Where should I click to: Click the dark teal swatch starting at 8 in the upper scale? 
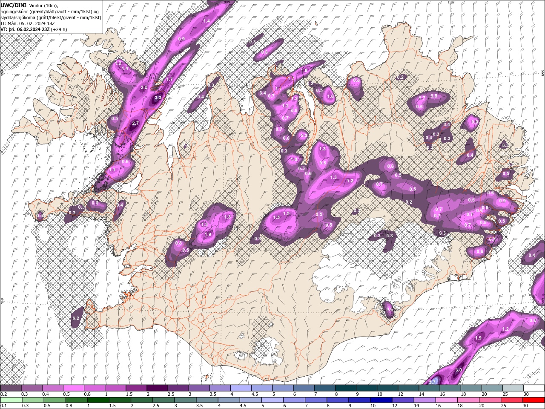345,388
